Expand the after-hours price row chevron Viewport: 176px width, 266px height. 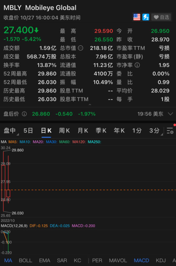(x=170, y=114)
